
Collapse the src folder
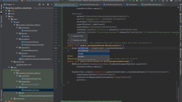point(6,16)
